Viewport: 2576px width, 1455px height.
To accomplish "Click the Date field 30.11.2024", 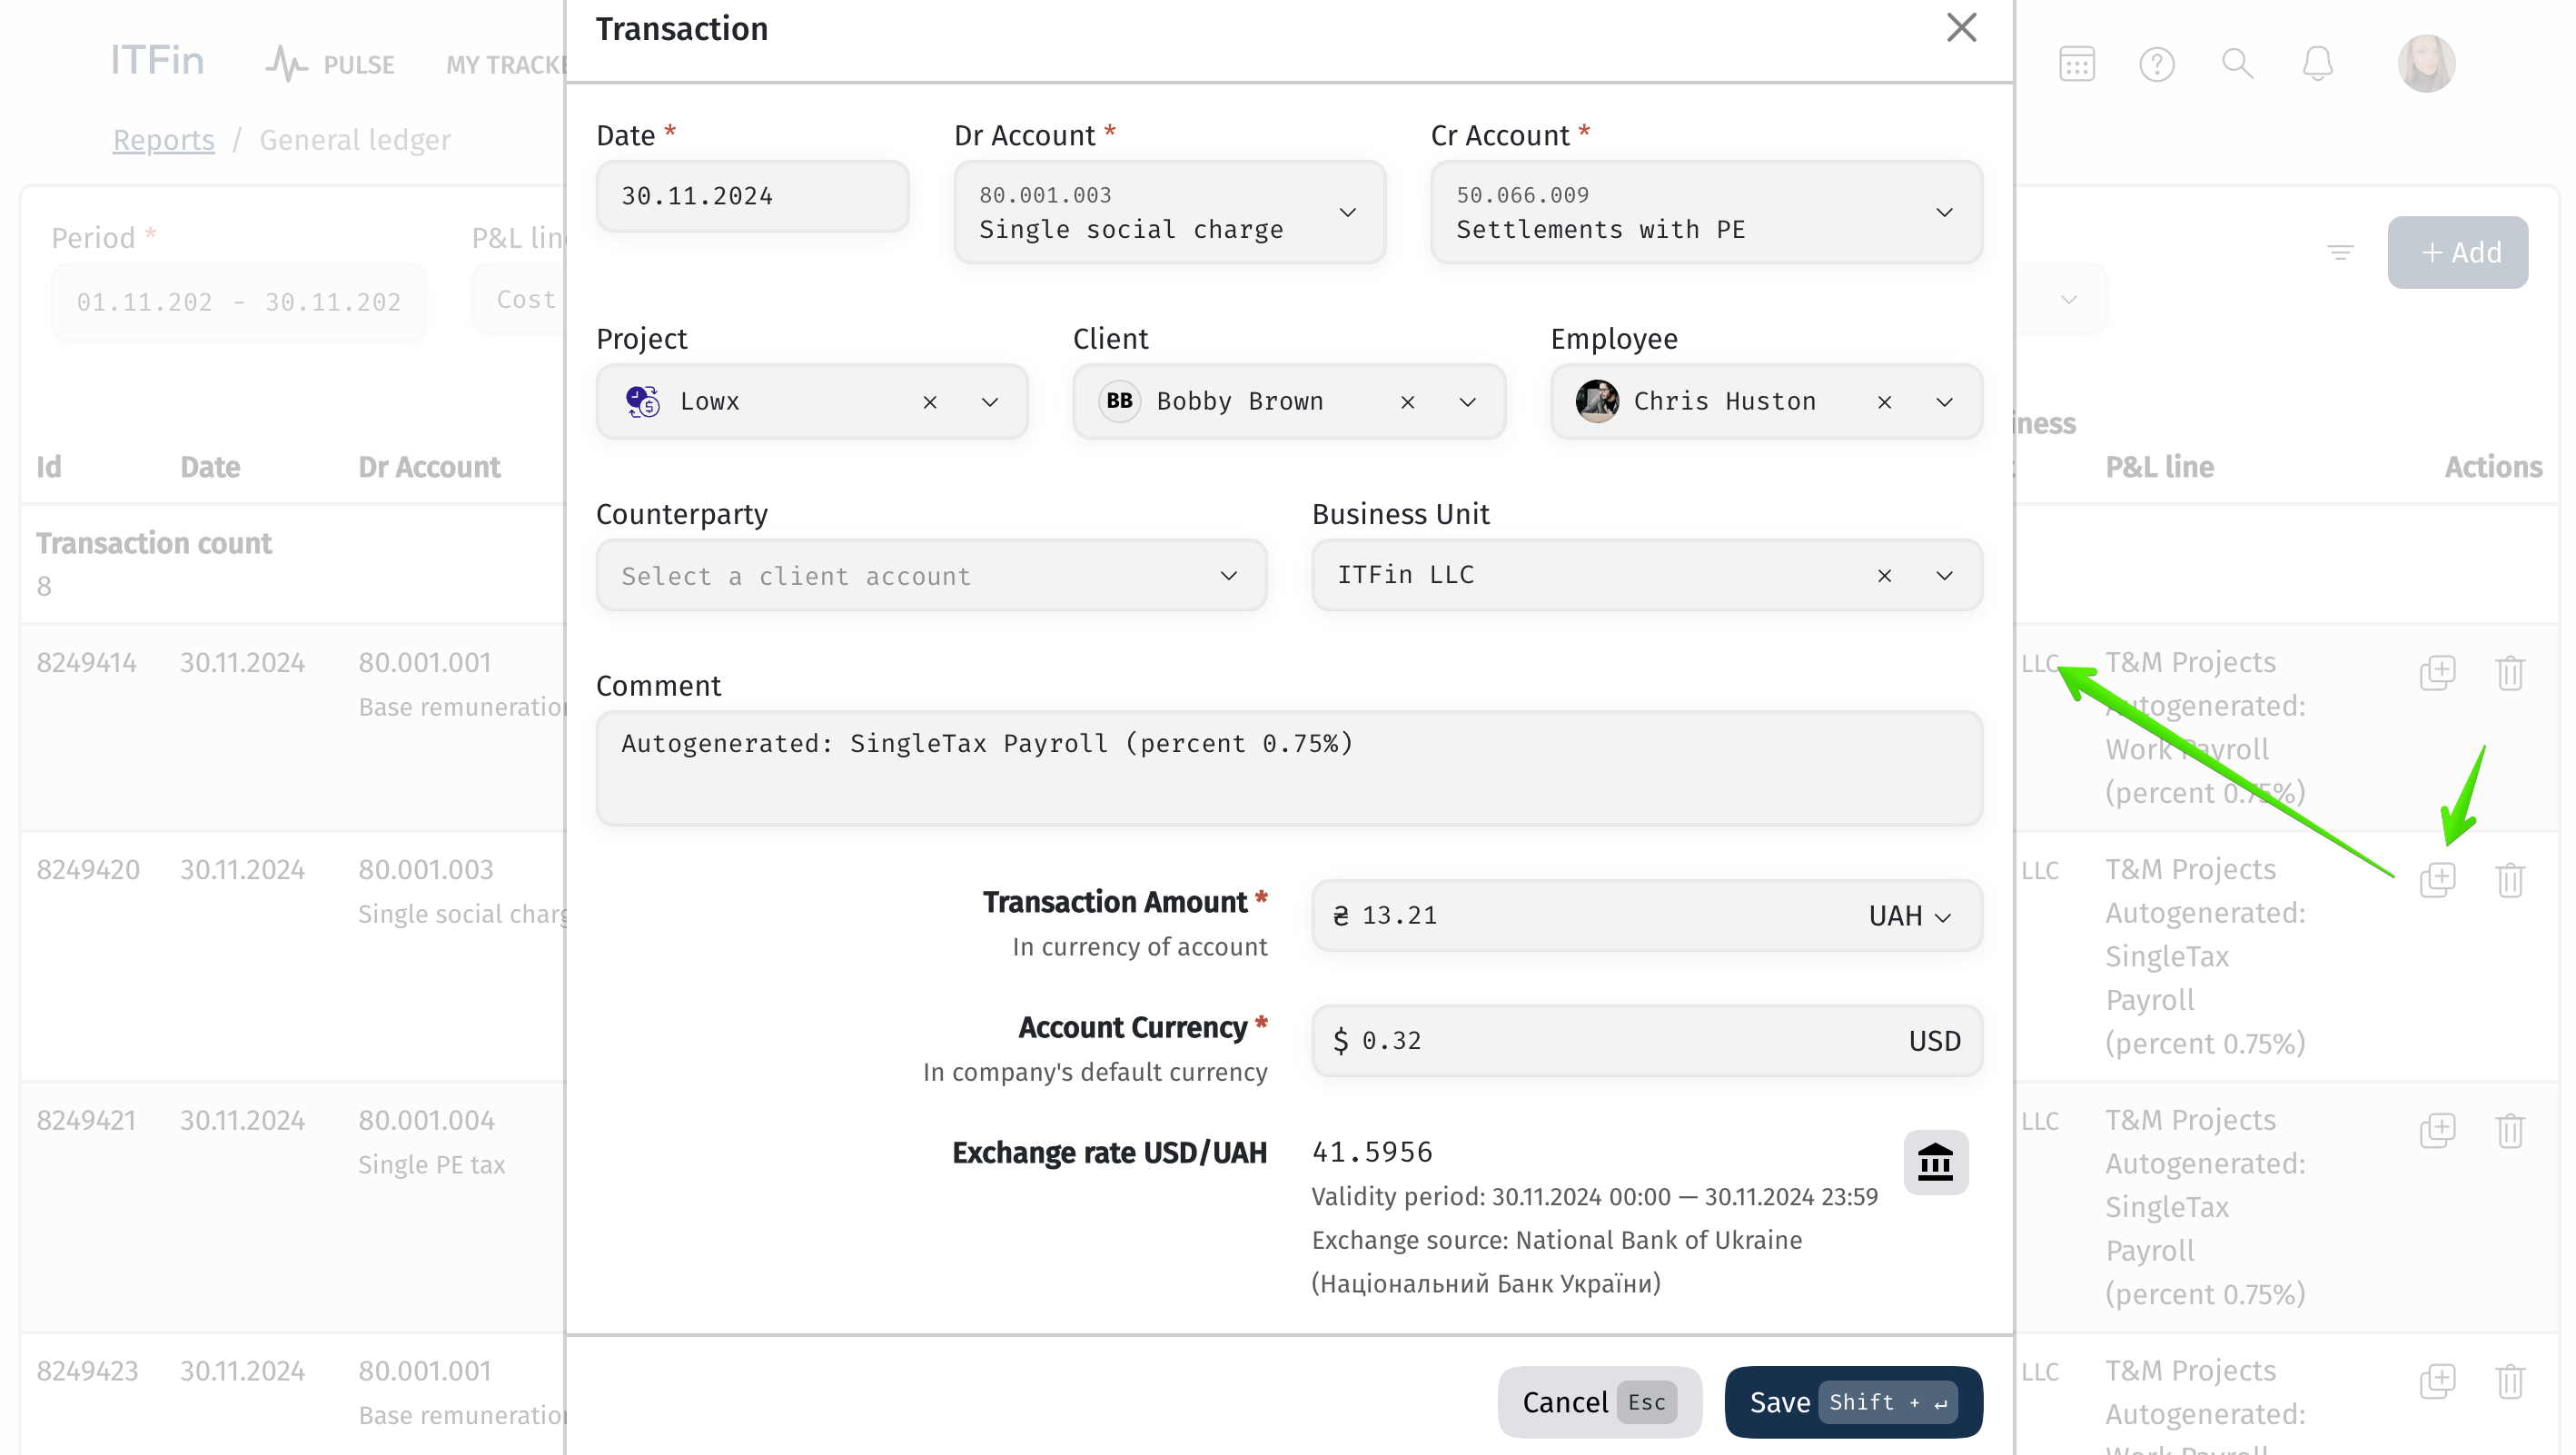I will pyautogui.click(x=752, y=196).
